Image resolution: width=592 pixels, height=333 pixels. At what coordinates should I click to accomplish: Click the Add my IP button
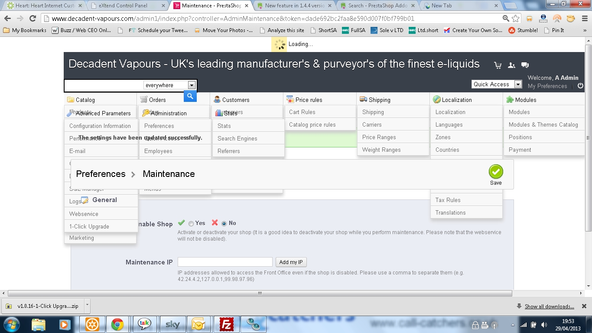point(291,262)
